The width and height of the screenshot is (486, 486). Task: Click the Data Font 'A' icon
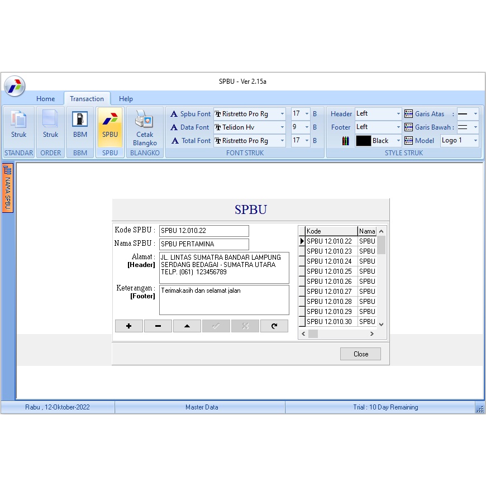coord(174,127)
